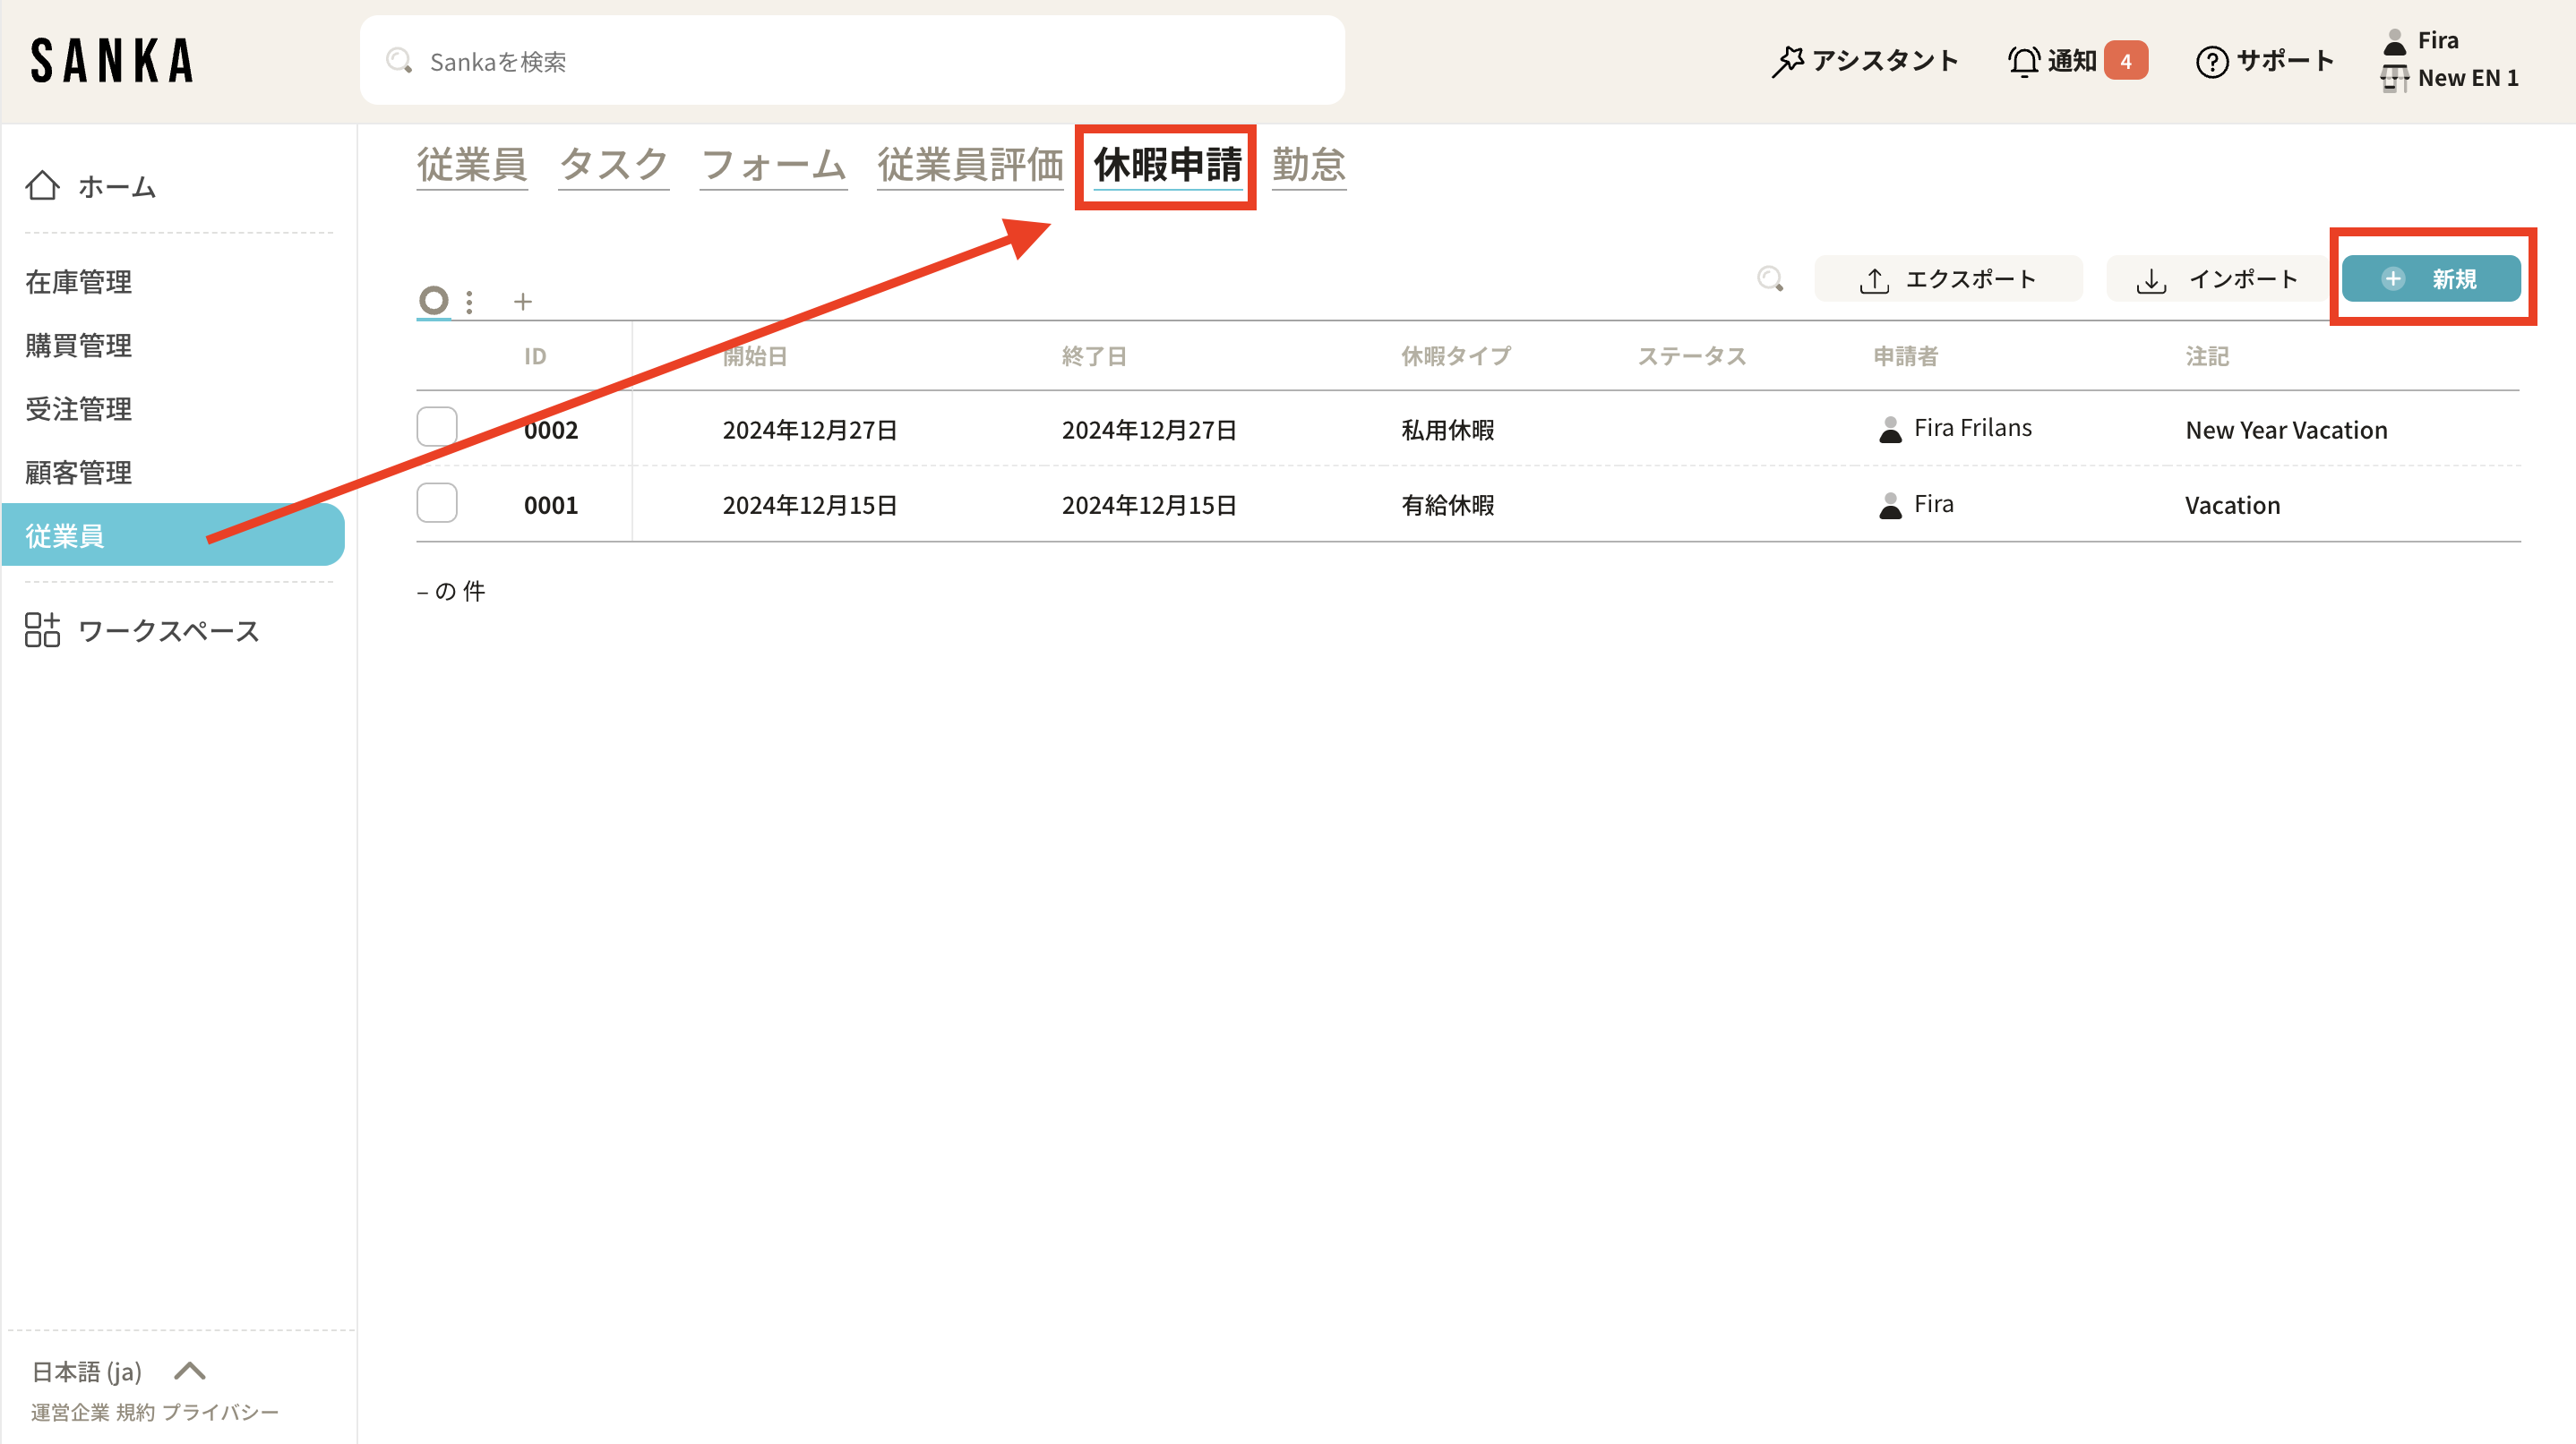Open 在庫管理 in the sidebar
The image size is (2576, 1444).
(78, 282)
